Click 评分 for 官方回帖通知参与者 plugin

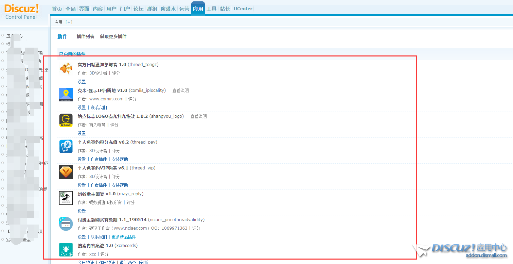(116, 73)
